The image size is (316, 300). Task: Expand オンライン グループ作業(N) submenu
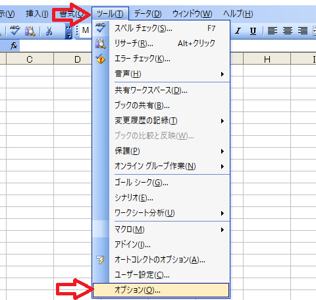tap(161, 166)
